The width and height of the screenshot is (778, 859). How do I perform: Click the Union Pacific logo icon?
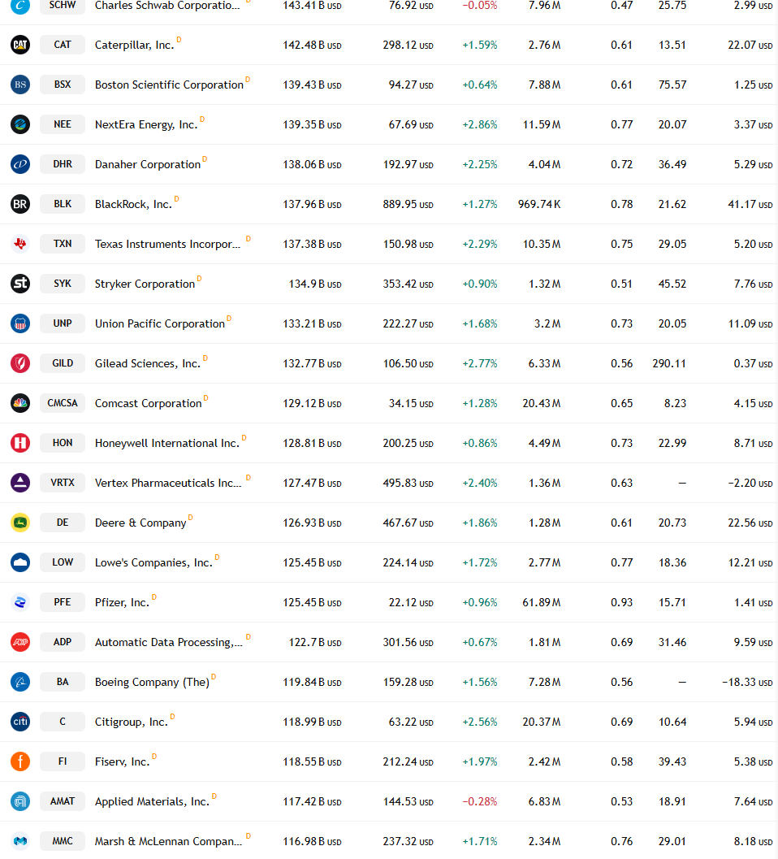[x=20, y=323]
